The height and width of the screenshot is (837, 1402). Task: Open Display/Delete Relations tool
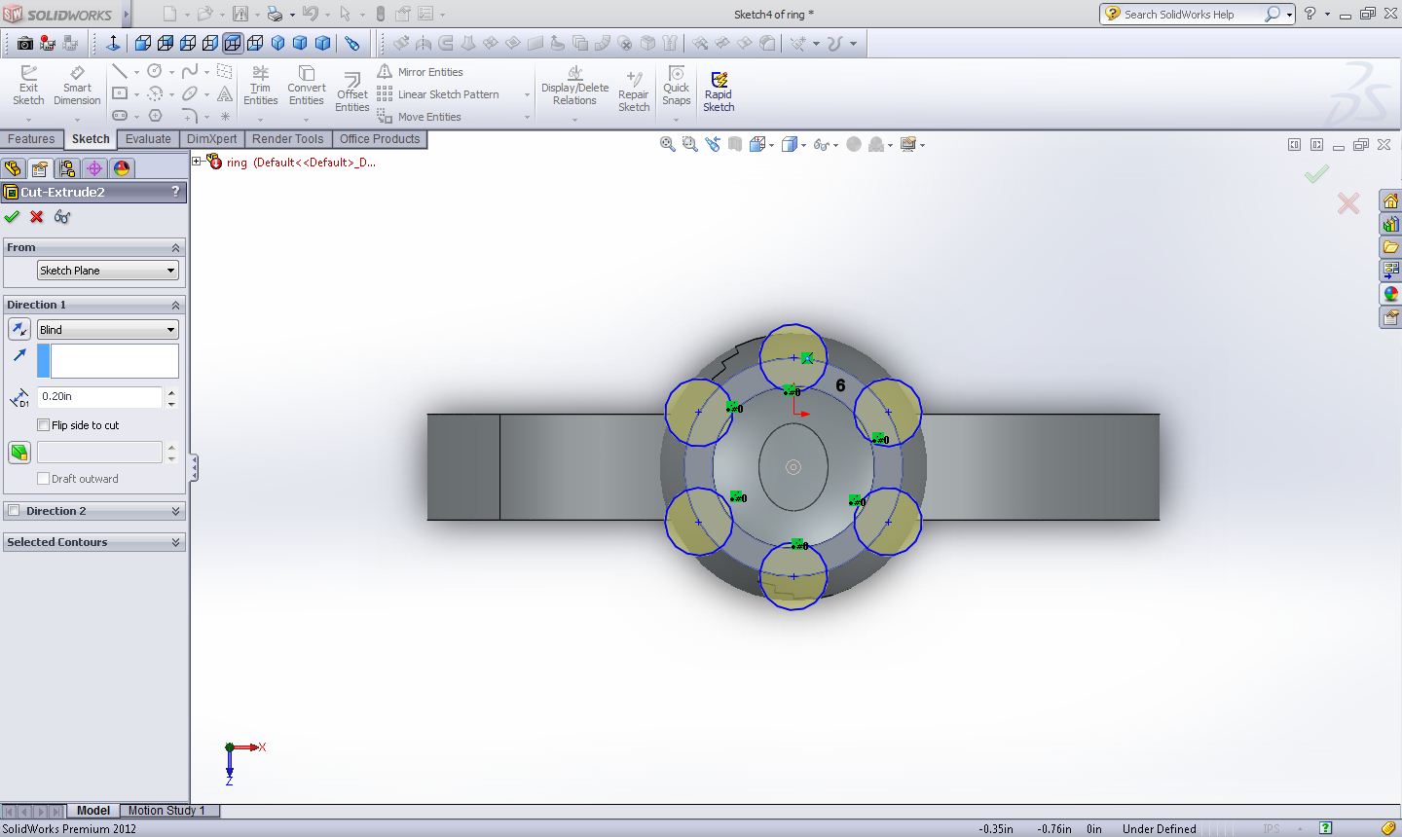click(x=574, y=86)
